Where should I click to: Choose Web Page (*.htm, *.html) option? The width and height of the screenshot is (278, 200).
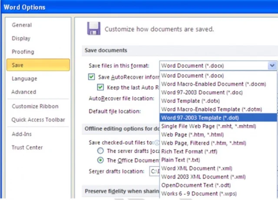(218, 134)
